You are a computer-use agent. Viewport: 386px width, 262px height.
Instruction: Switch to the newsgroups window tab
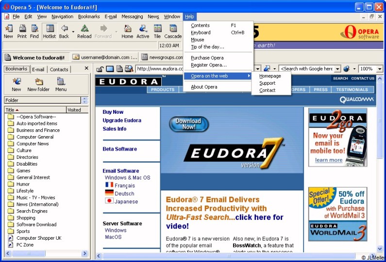click(162, 57)
